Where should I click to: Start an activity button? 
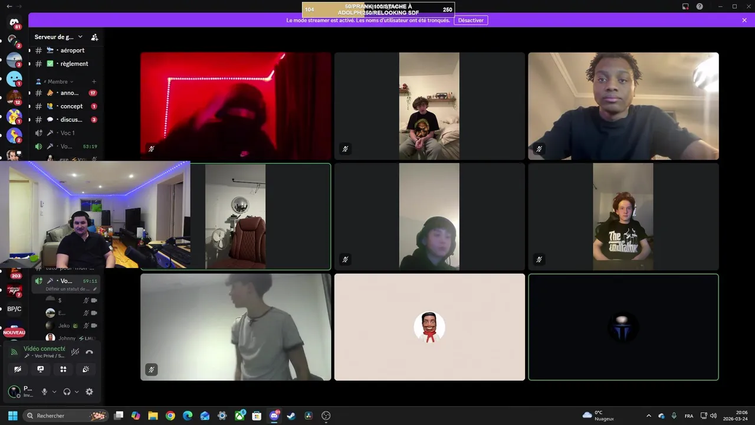(63, 369)
